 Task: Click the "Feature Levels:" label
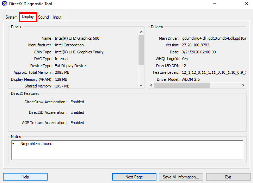[166, 72]
